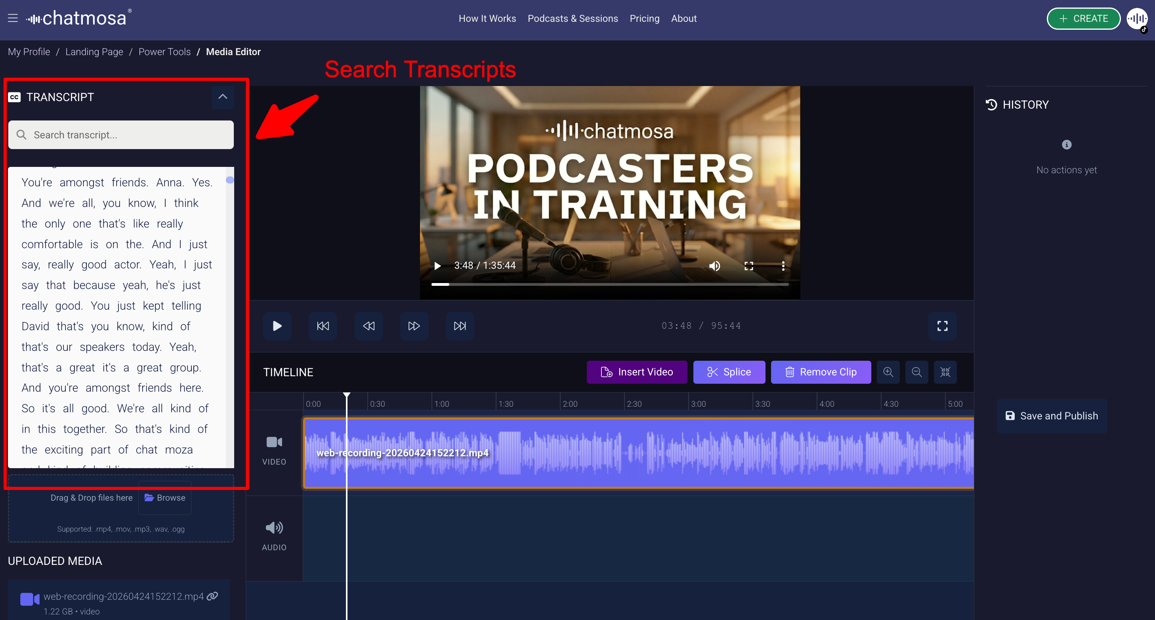
Task: Fast forward the playback
Action: [414, 326]
